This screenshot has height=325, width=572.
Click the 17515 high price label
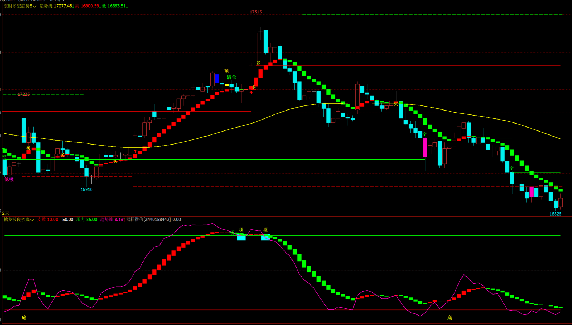coord(256,12)
